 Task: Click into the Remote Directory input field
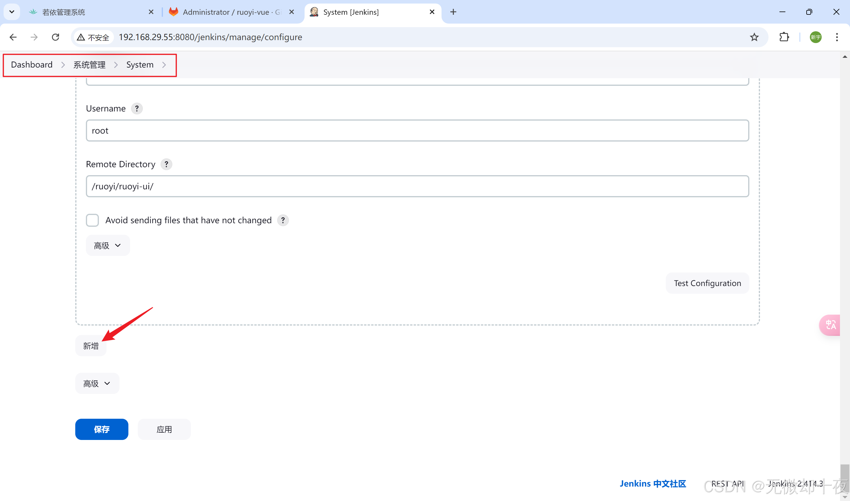417,186
